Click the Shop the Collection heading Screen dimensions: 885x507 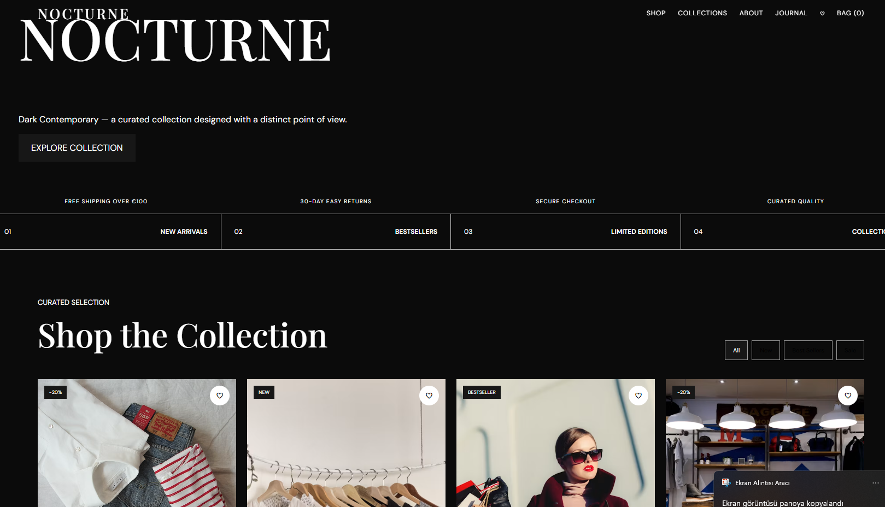pos(183,335)
